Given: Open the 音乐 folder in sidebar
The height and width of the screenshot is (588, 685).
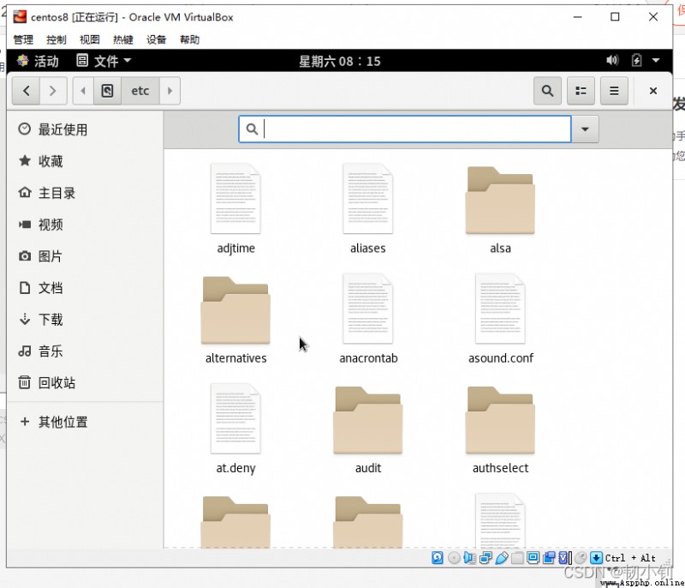Looking at the screenshot, I should 85,351.
